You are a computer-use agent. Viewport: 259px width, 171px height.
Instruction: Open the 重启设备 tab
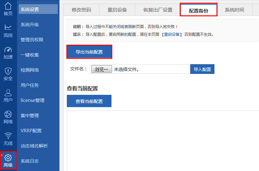click(x=117, y=10)
